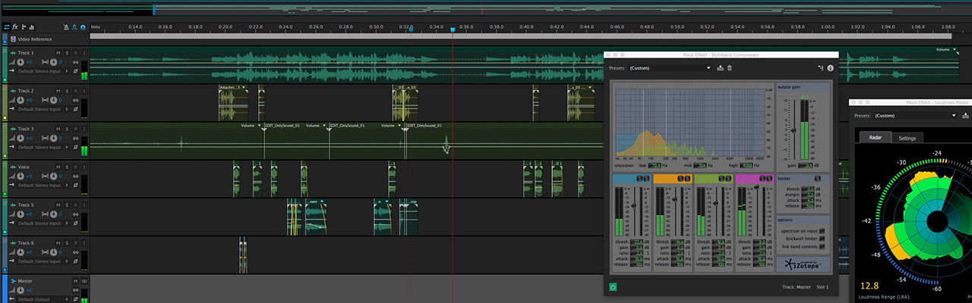Click the mid crossover frequency field
This screenshot has width=972, height=303.
tap(699, 164)
